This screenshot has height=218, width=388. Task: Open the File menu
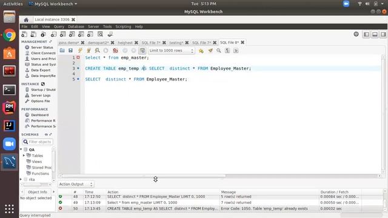pos(24,27)
